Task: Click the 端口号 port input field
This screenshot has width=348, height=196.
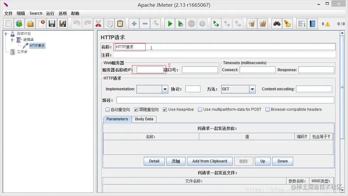Action: tap(200, 70)
